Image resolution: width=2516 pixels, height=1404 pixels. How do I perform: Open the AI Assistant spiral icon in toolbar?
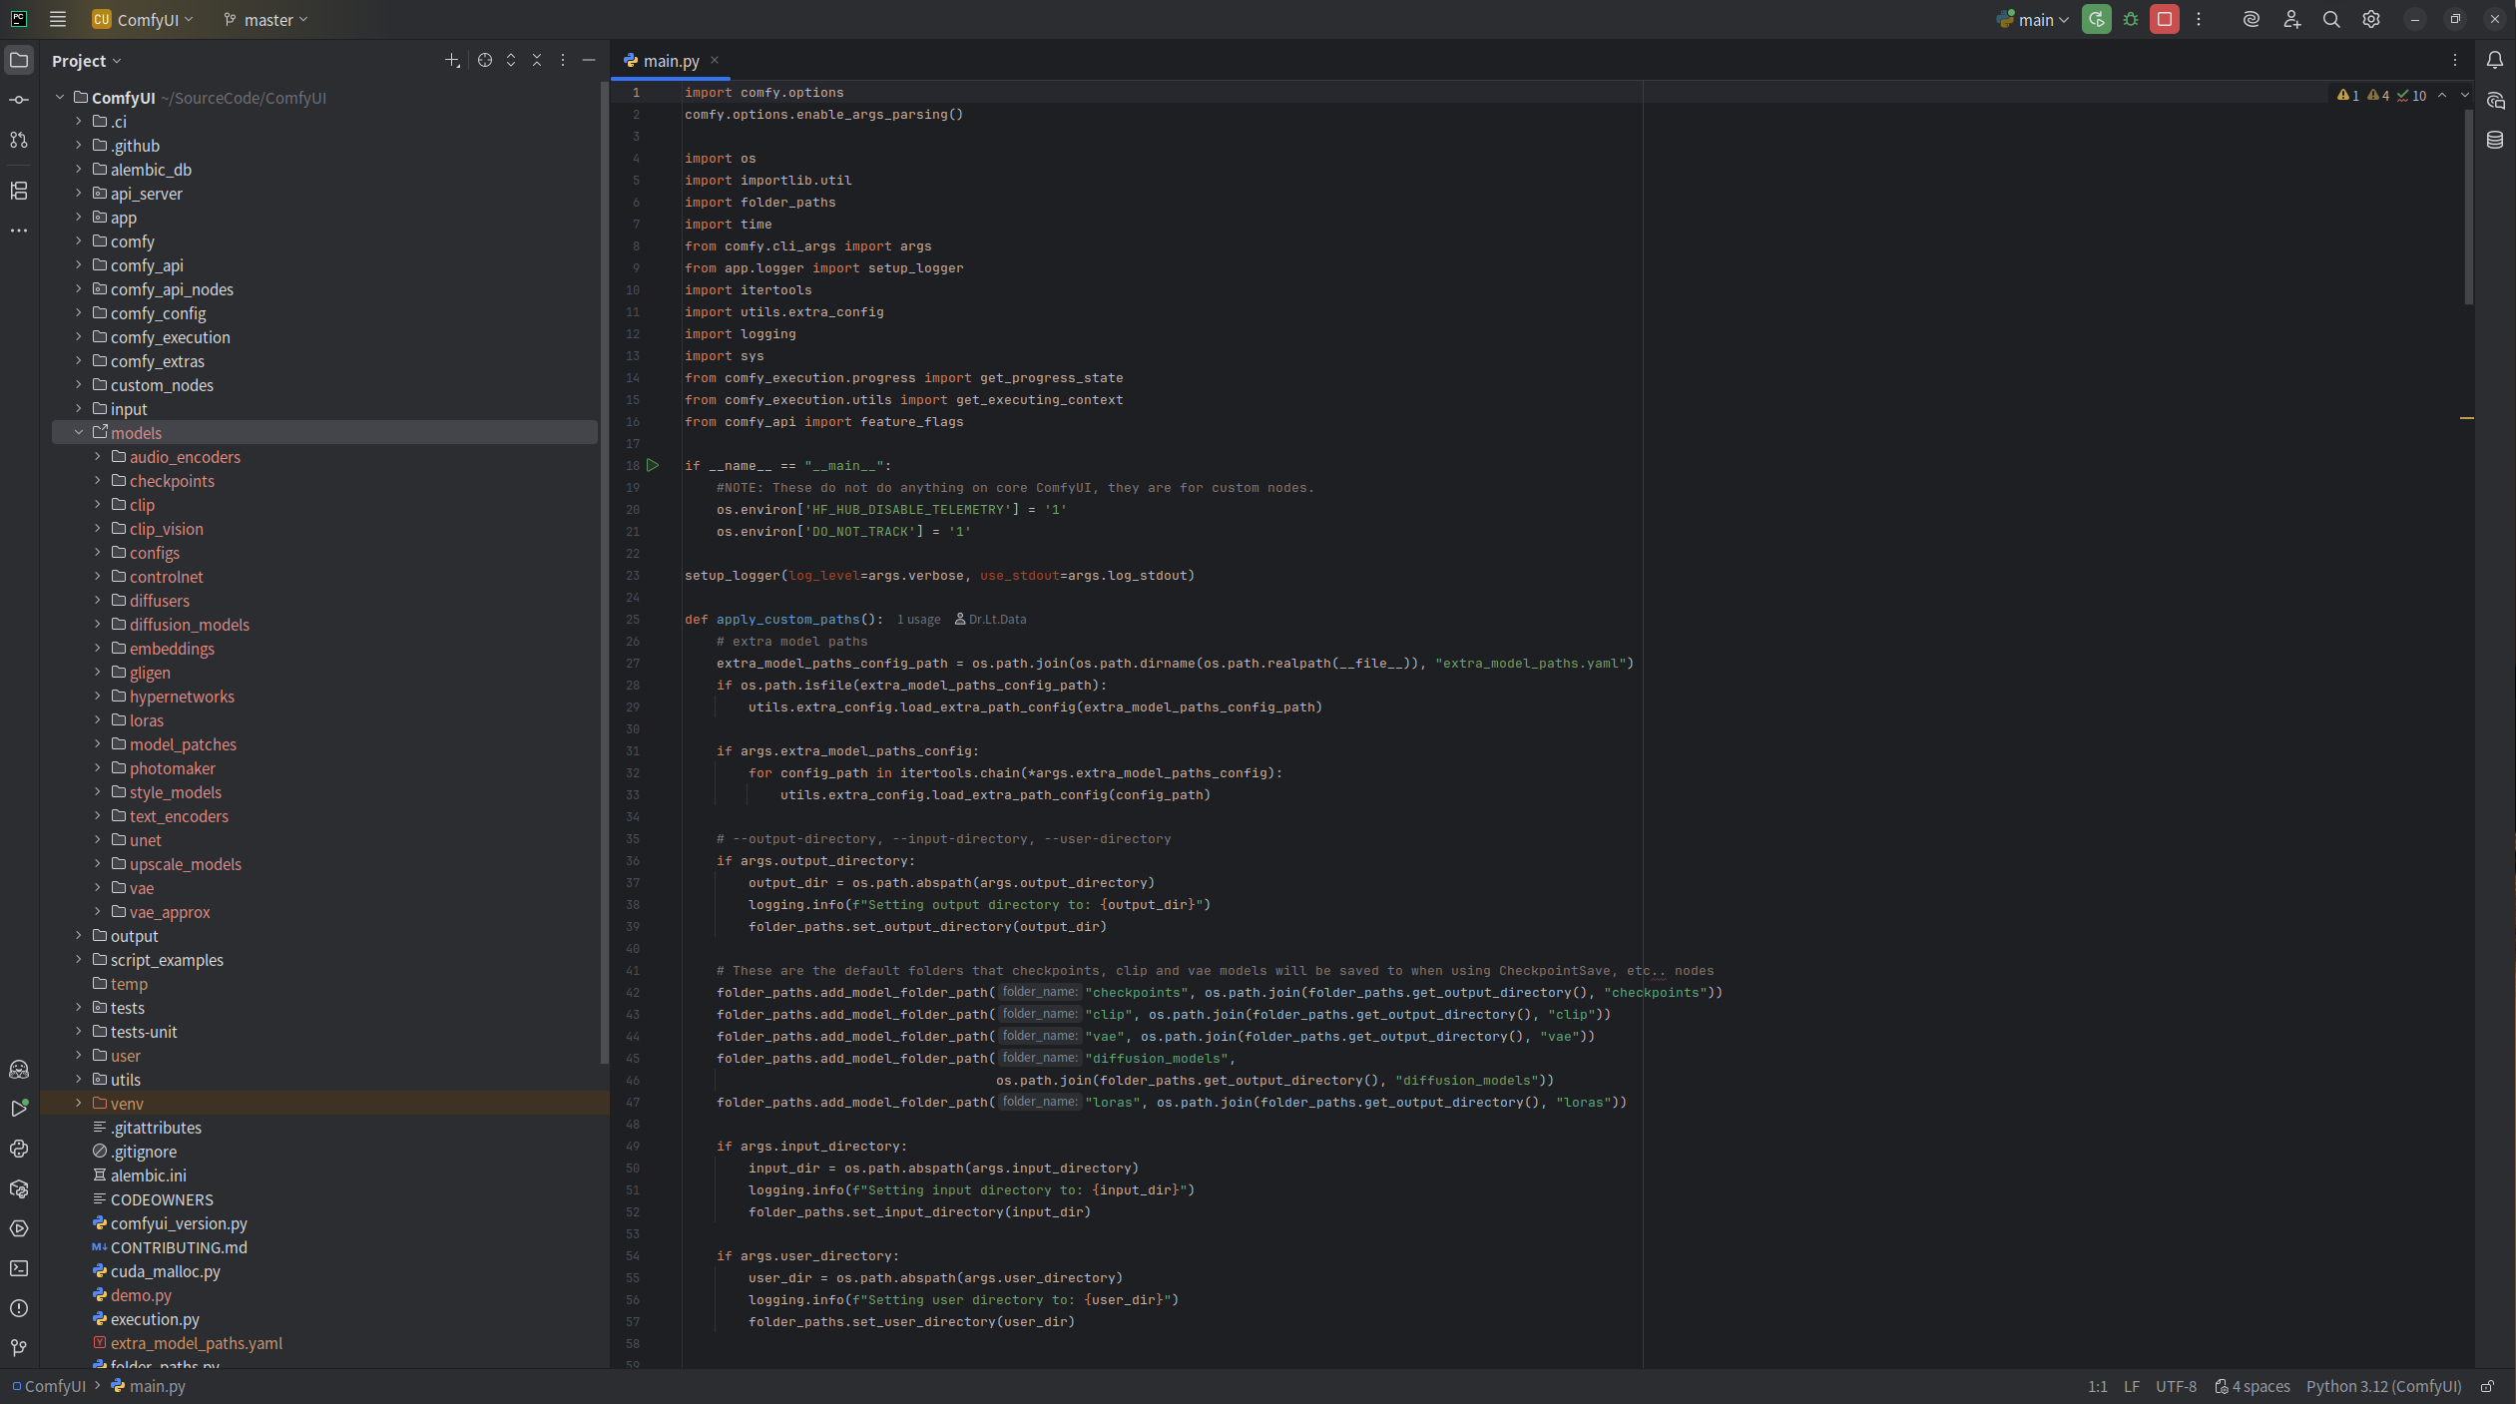[x=2252, y=19]
